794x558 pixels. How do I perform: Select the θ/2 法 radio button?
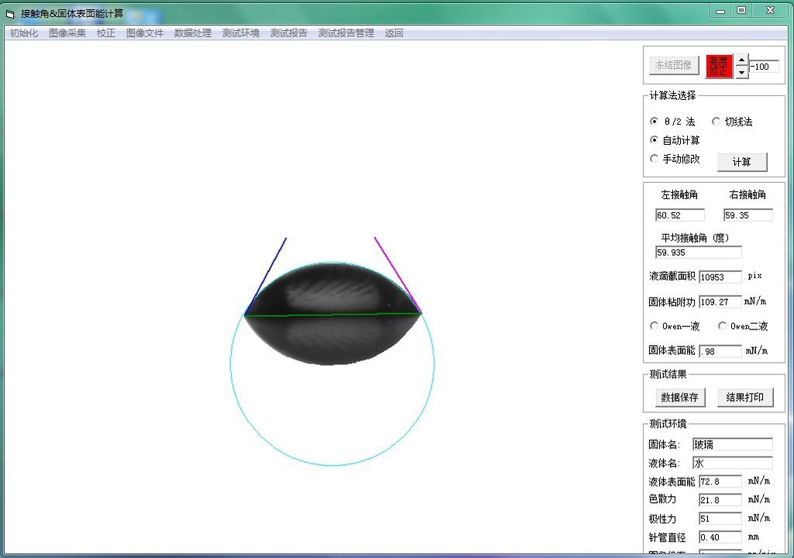654,122
